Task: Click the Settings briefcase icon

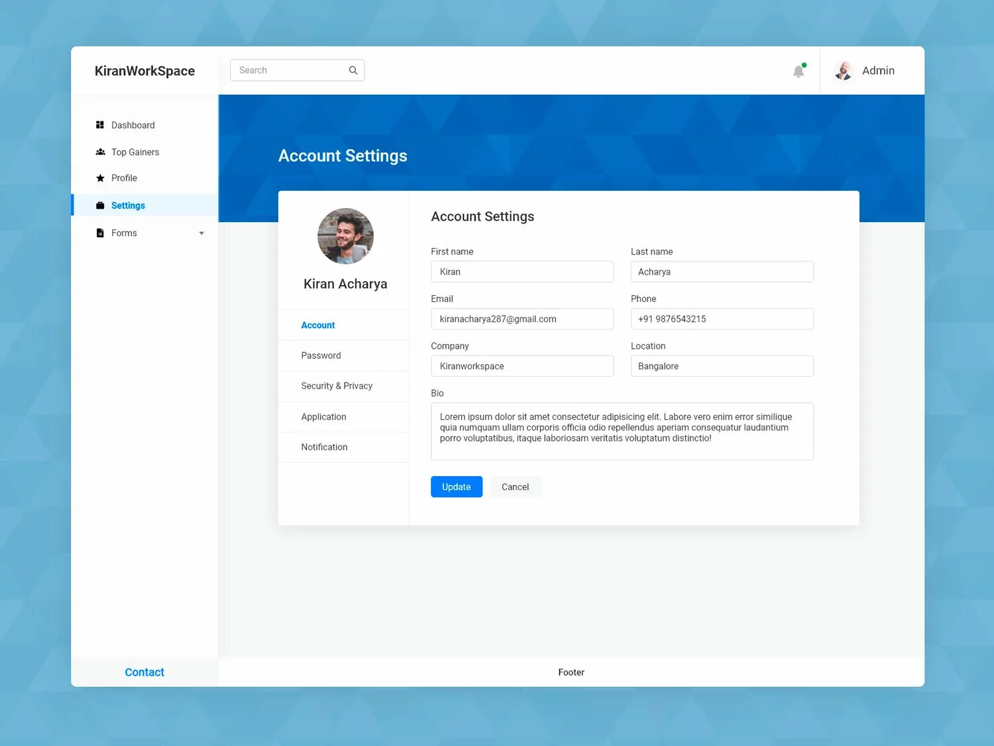Action: point(100,206)
